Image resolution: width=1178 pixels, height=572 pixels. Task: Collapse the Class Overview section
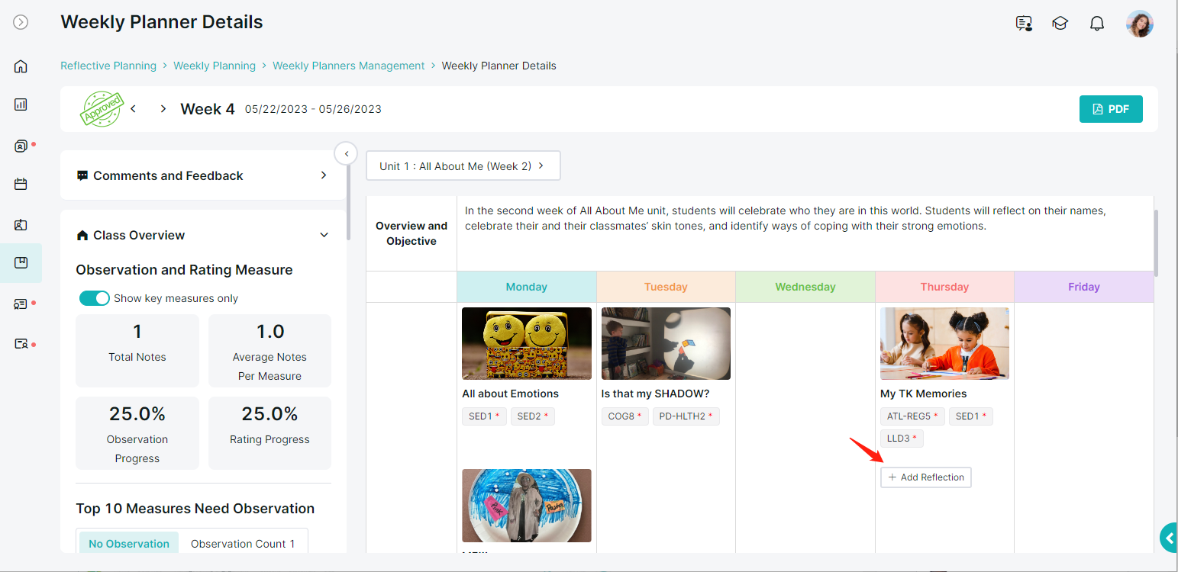[x=324, y=235]
